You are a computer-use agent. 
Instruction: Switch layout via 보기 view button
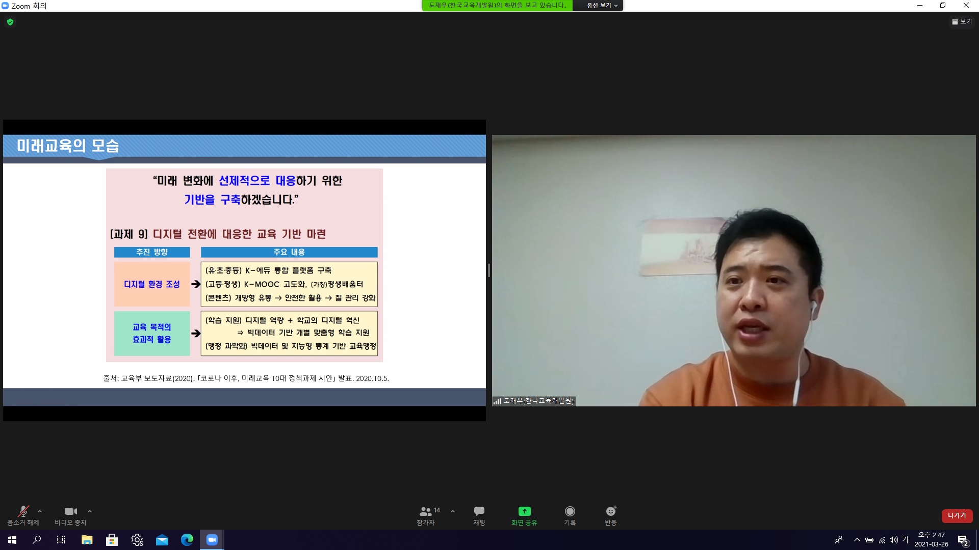(x=962, y=21)
